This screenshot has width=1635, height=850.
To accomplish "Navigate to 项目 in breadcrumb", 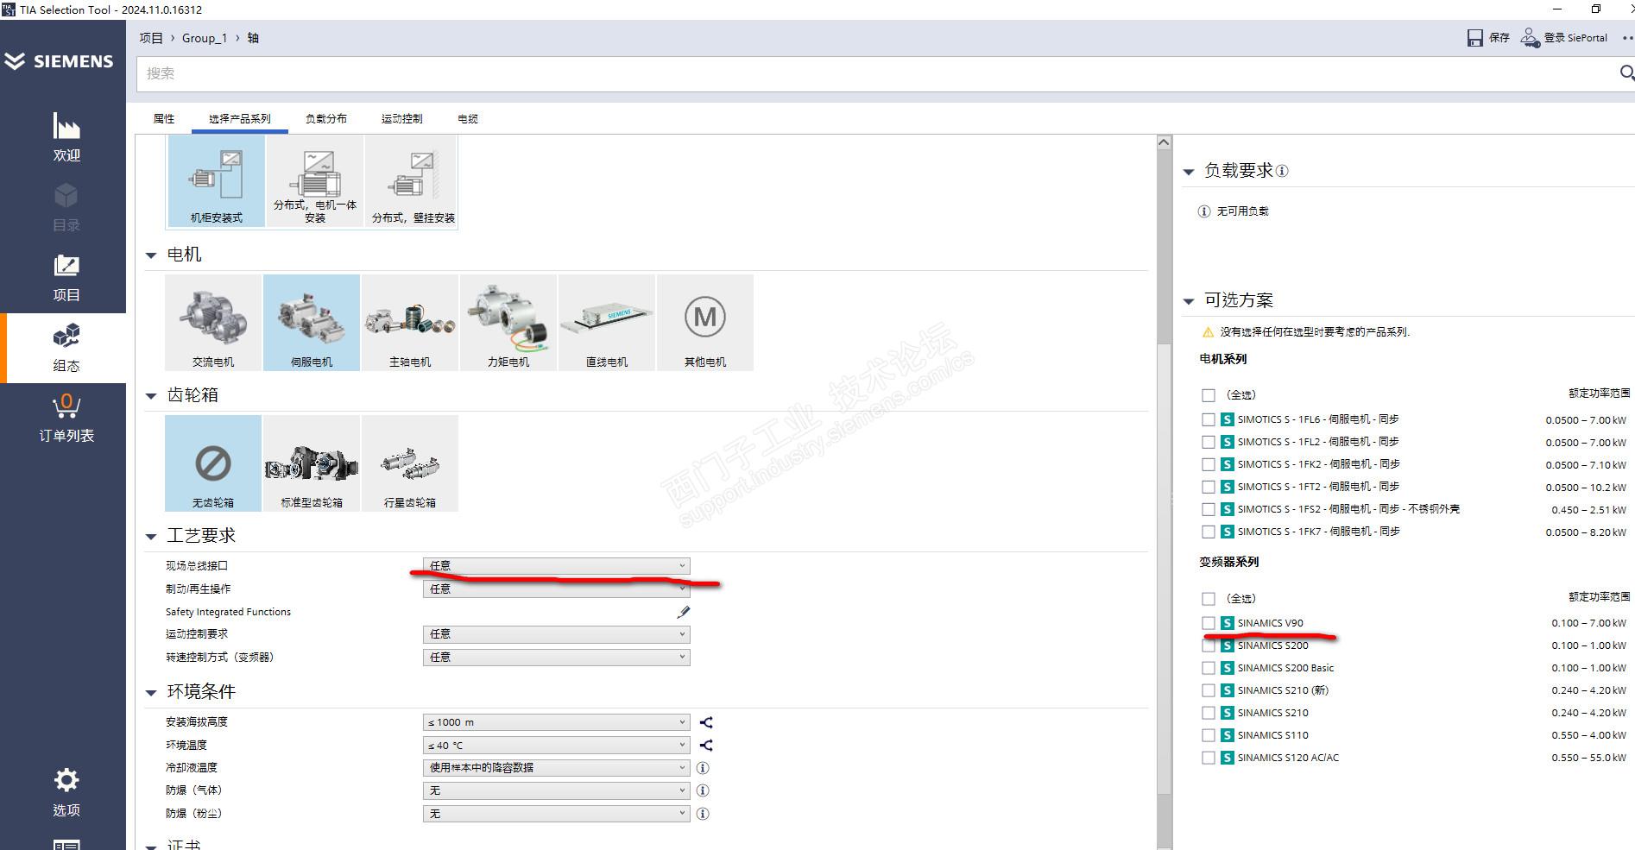I will click(151, 38).
